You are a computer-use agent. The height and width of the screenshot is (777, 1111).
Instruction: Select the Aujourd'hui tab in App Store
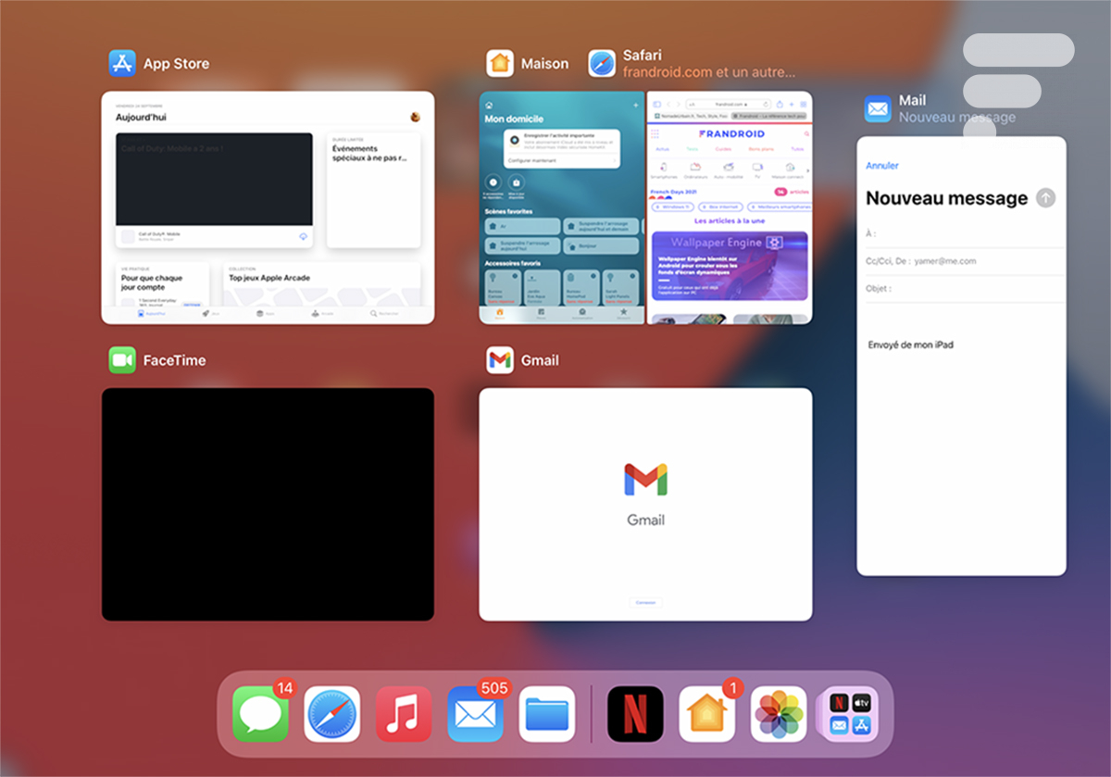[151, 314]
